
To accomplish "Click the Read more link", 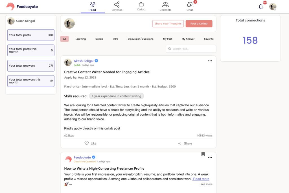I will coord(201,179).
